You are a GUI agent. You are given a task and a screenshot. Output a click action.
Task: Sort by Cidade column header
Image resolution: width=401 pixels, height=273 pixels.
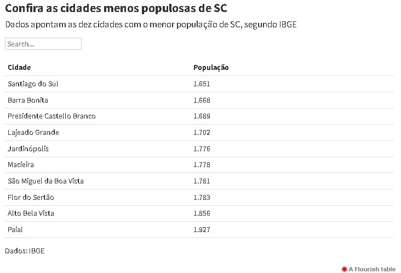[19, 67]
